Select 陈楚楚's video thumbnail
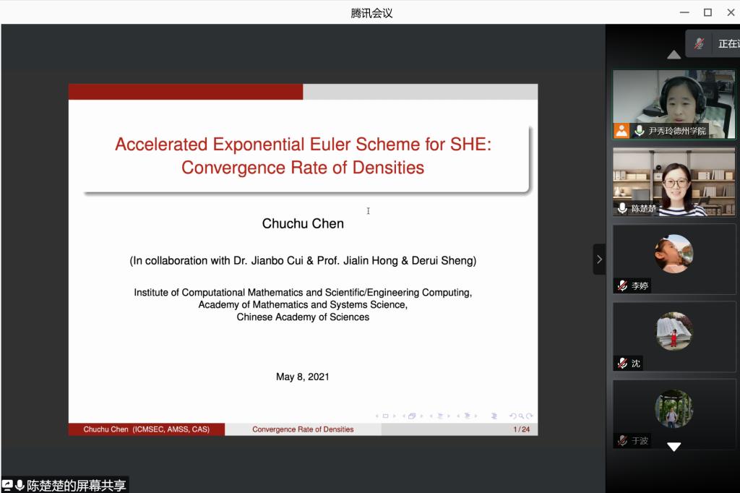740x493 pixels. point(674,181)
